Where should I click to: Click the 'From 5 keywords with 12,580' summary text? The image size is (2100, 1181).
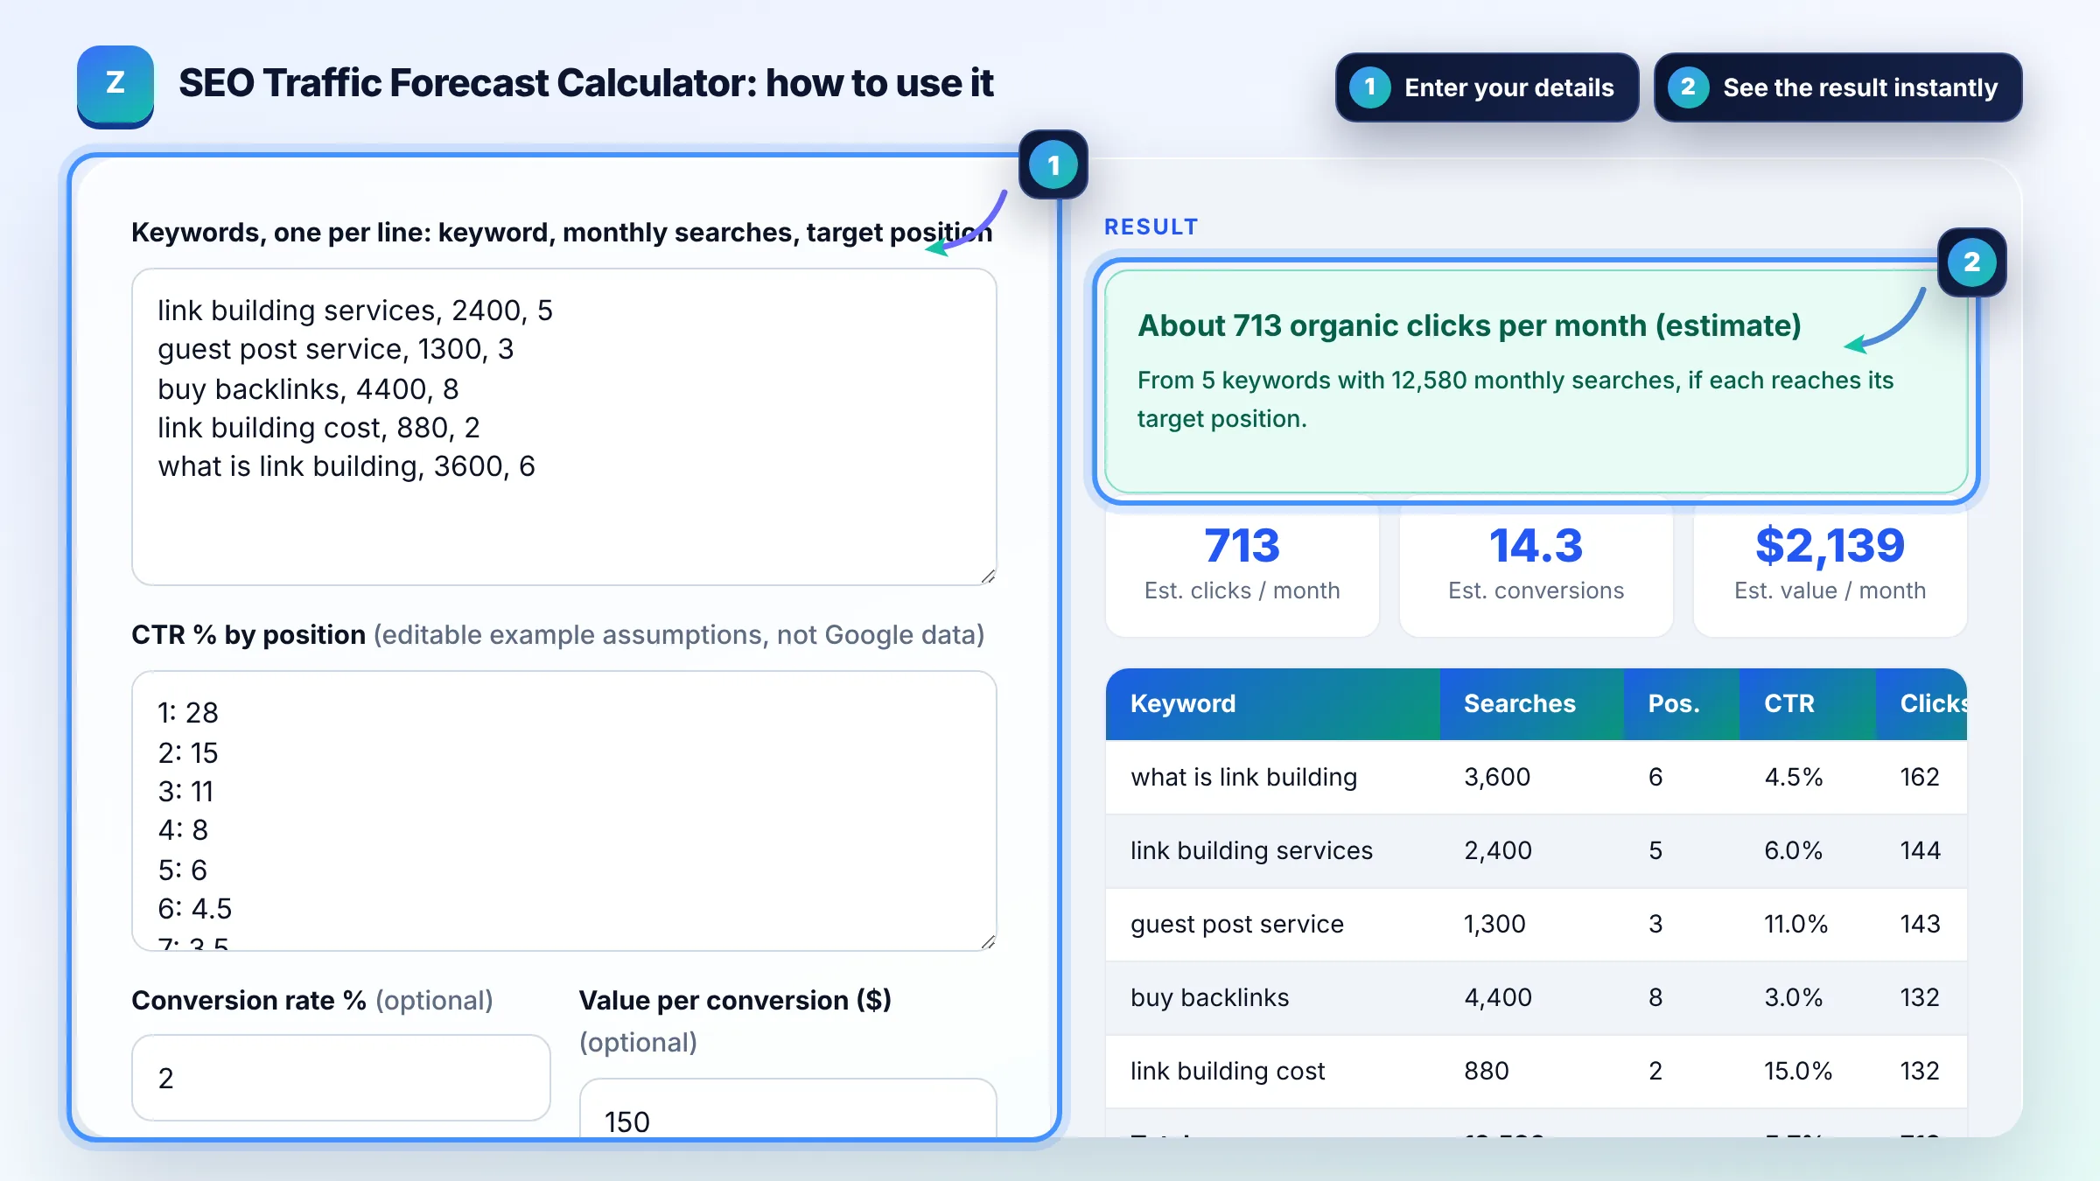(1515, 399)
